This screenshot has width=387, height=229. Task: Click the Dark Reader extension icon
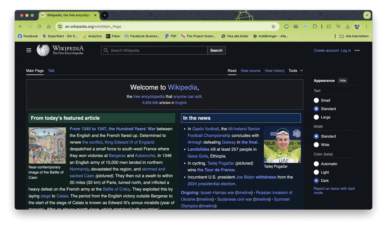pos(286,26)
